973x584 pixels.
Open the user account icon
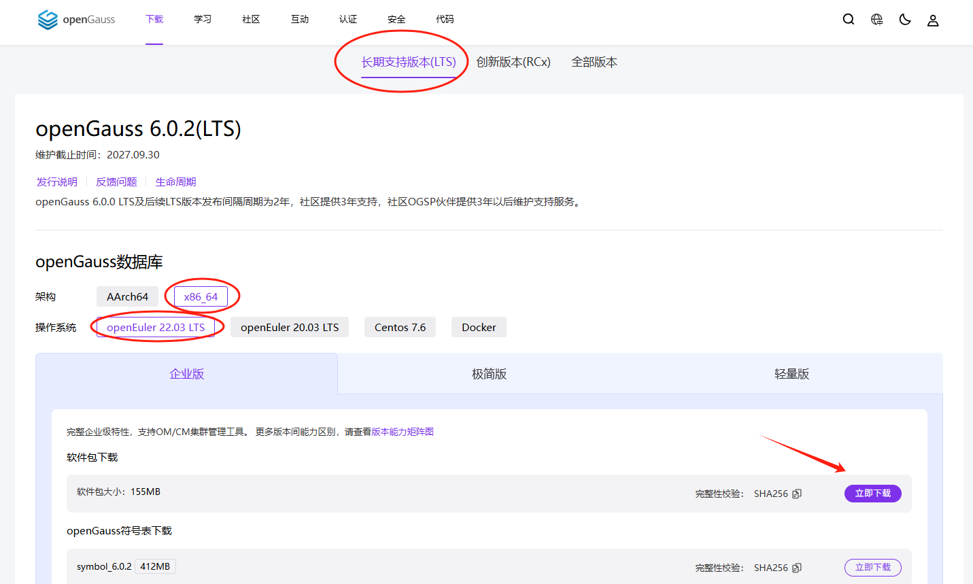click(x=933, y=20)
